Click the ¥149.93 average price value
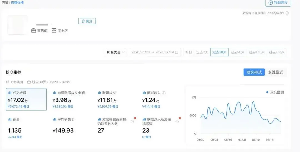Viewport: 300px width, 152px height. click(x=63, y=131)
